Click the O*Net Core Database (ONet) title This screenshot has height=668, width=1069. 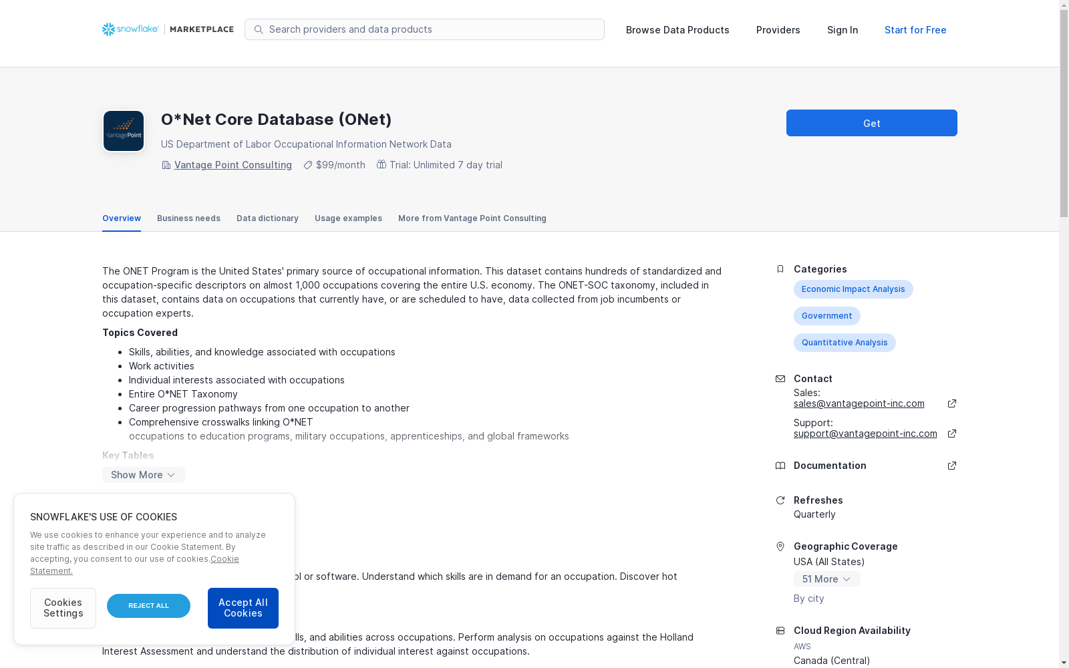276,120
